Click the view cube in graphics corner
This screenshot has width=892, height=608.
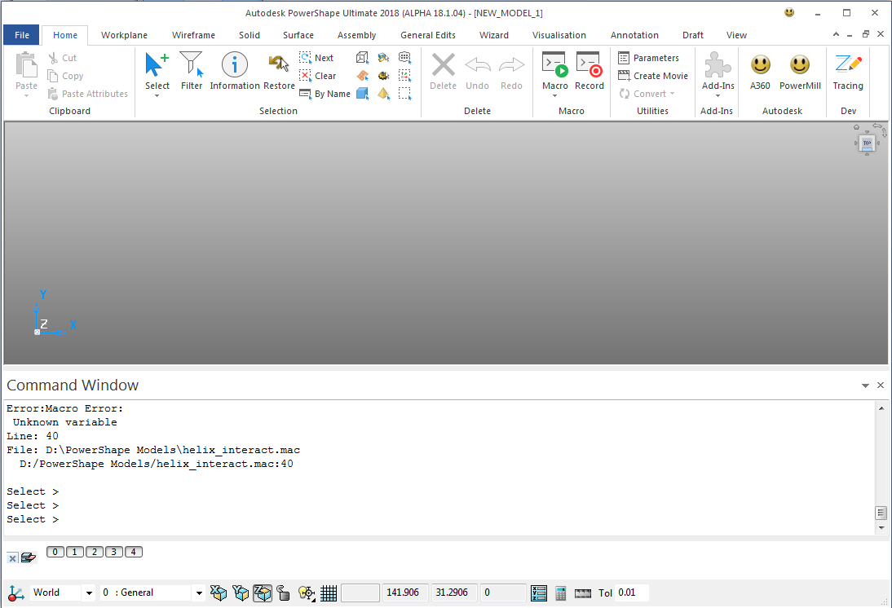point(867,143)
